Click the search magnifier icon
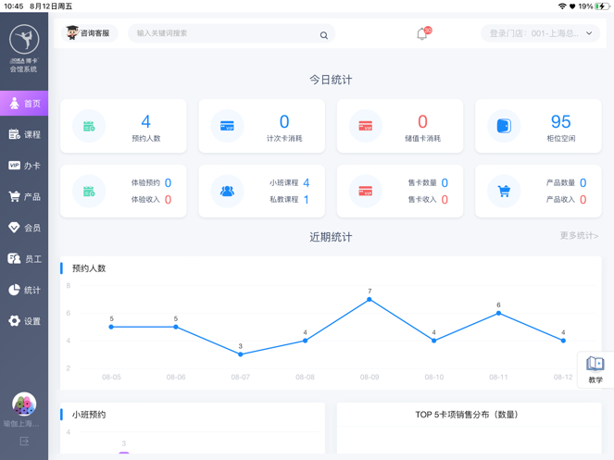This screenshot has height=460, width=614. click(324, 35)
